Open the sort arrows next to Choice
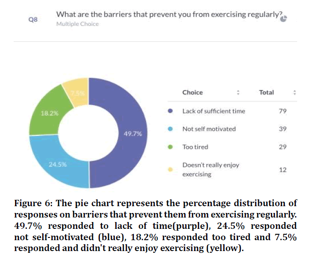The height and width of the screenshot is (266, 323). [238, 92]
